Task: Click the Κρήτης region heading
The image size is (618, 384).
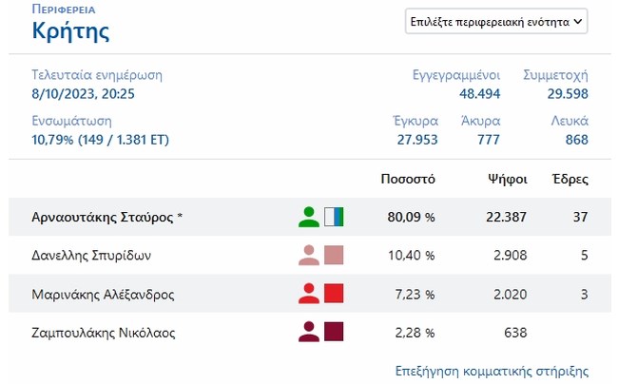Action: point(70,31)
